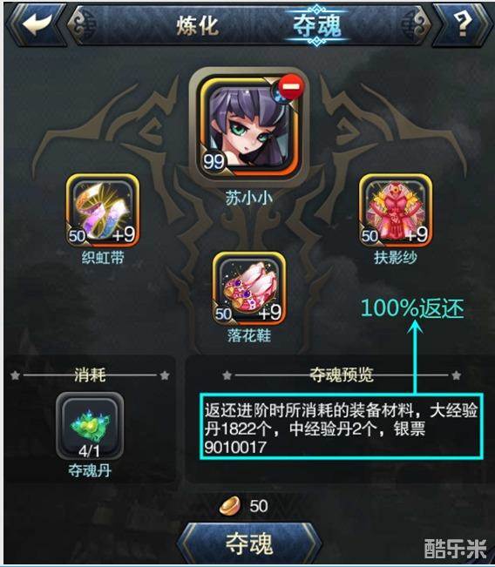The image size is (495, 567).
Task: Click the 99 level badge on portrait
Action: click(x=214, y=162)
